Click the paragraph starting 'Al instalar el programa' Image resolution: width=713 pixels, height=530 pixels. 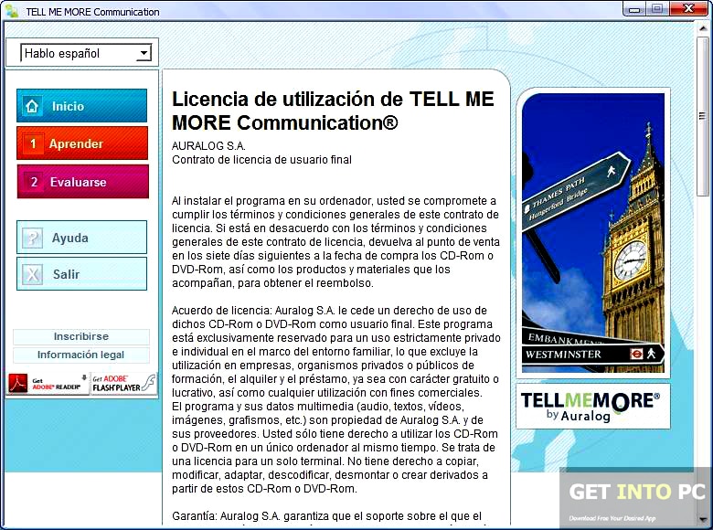coord(335,242)
